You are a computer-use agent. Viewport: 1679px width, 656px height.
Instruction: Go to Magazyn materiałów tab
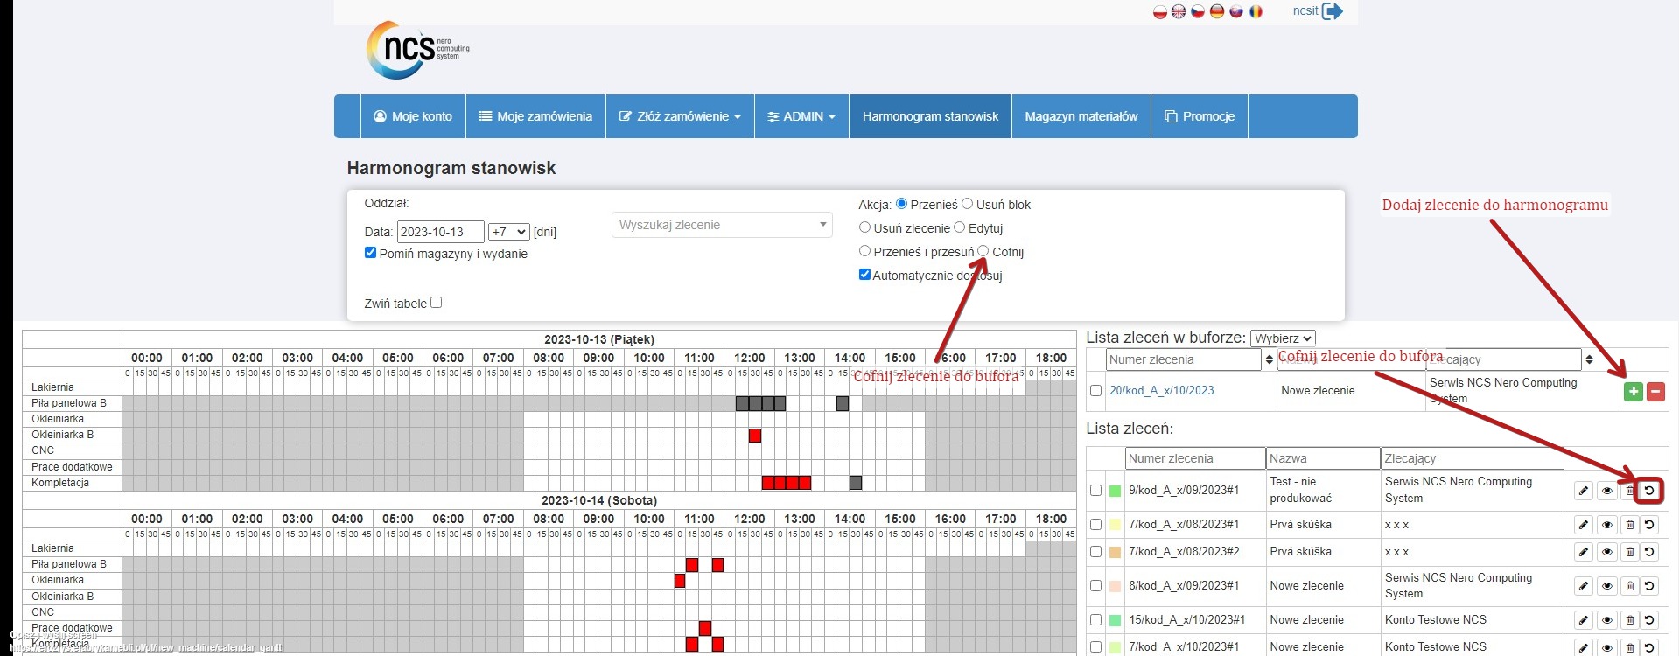point(1081,116)
